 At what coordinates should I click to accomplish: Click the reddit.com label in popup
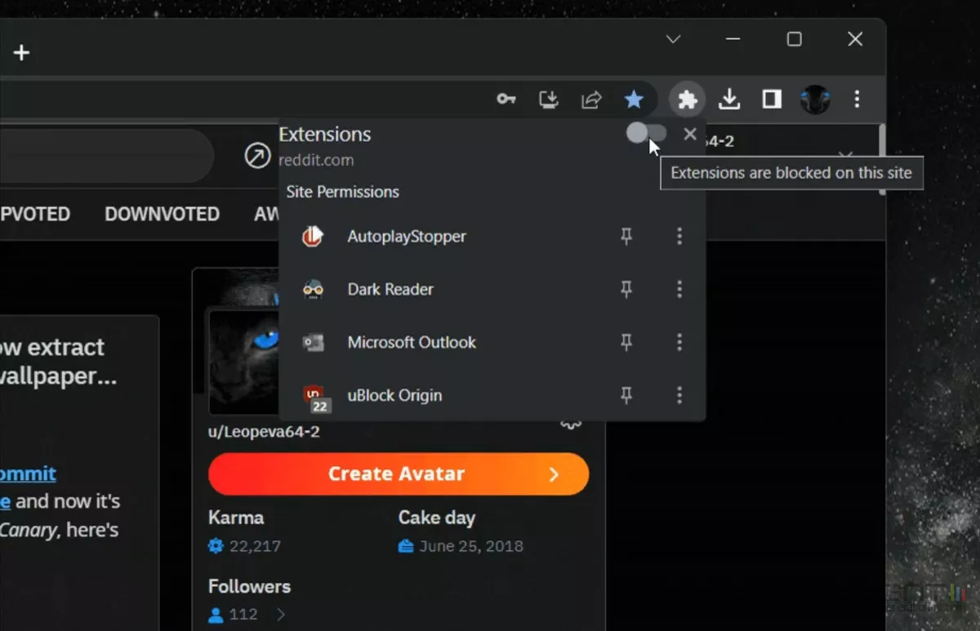point(316,160)
